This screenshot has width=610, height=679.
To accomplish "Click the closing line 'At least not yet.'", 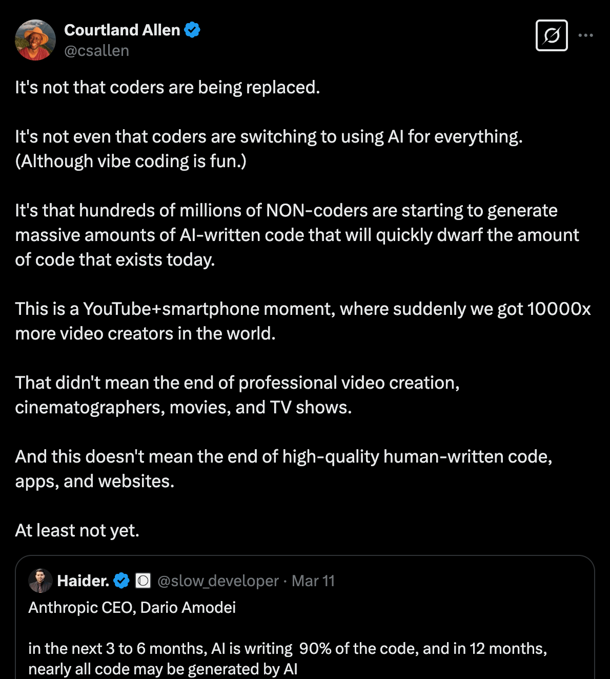I will pyautogui.click(x=77, y=530).
